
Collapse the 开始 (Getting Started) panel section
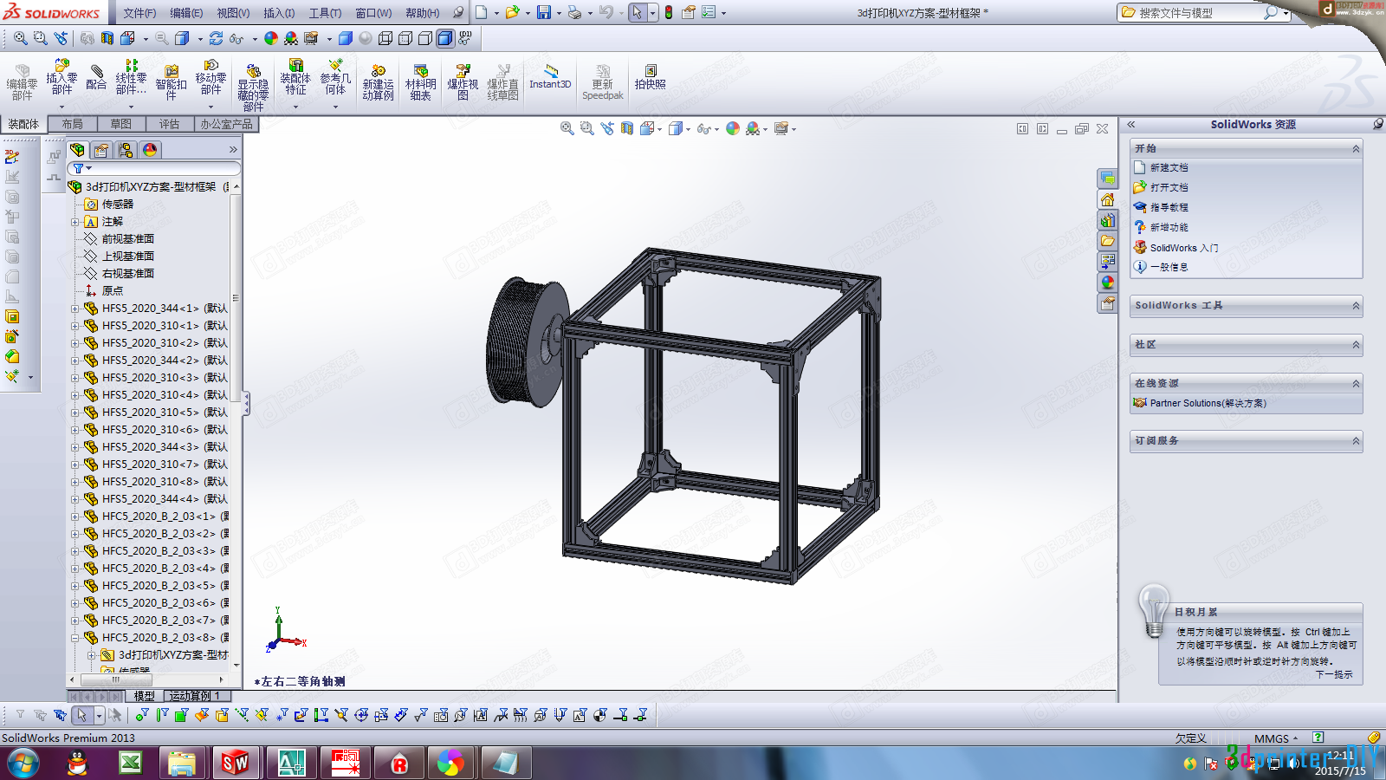1356,149
